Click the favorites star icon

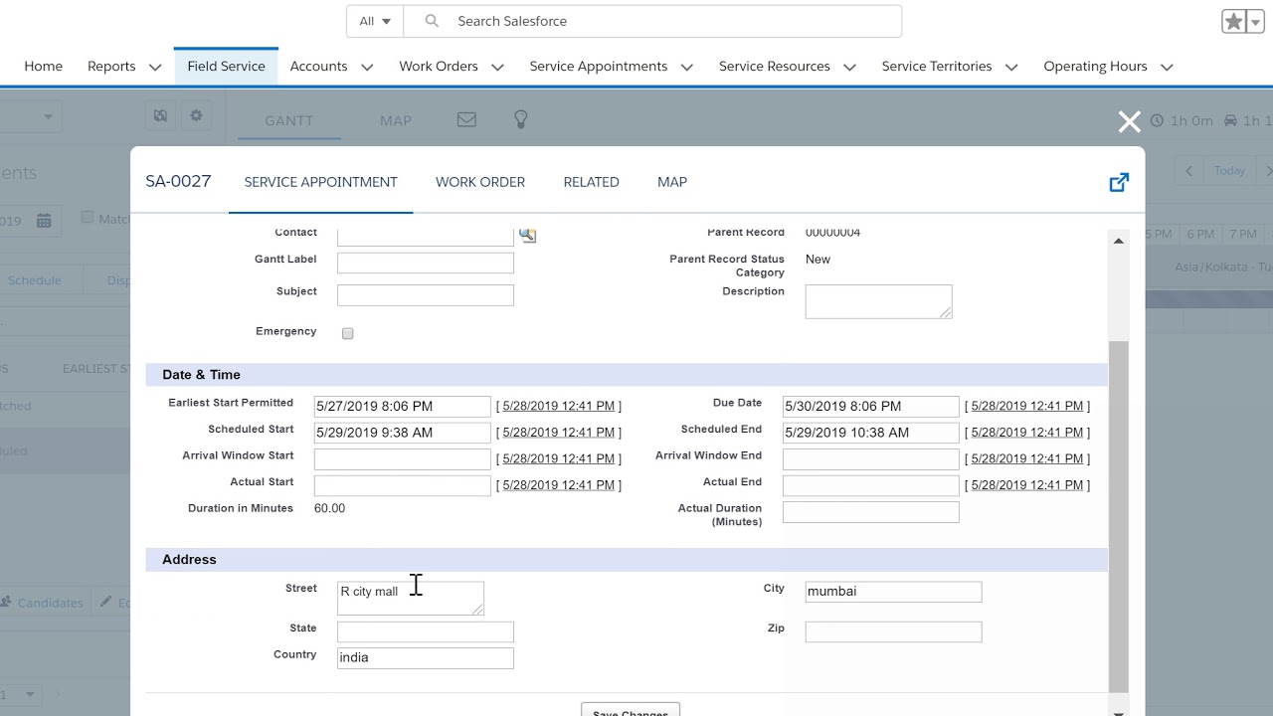tap(1234, 22)
